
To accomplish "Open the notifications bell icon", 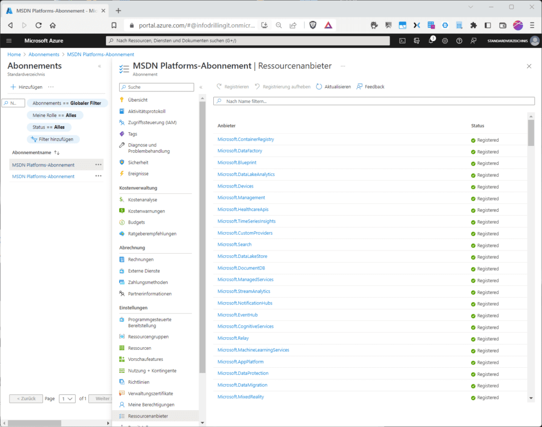I will click(431, 40).
